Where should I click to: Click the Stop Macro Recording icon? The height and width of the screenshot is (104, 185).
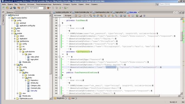[x=133, y=16]
